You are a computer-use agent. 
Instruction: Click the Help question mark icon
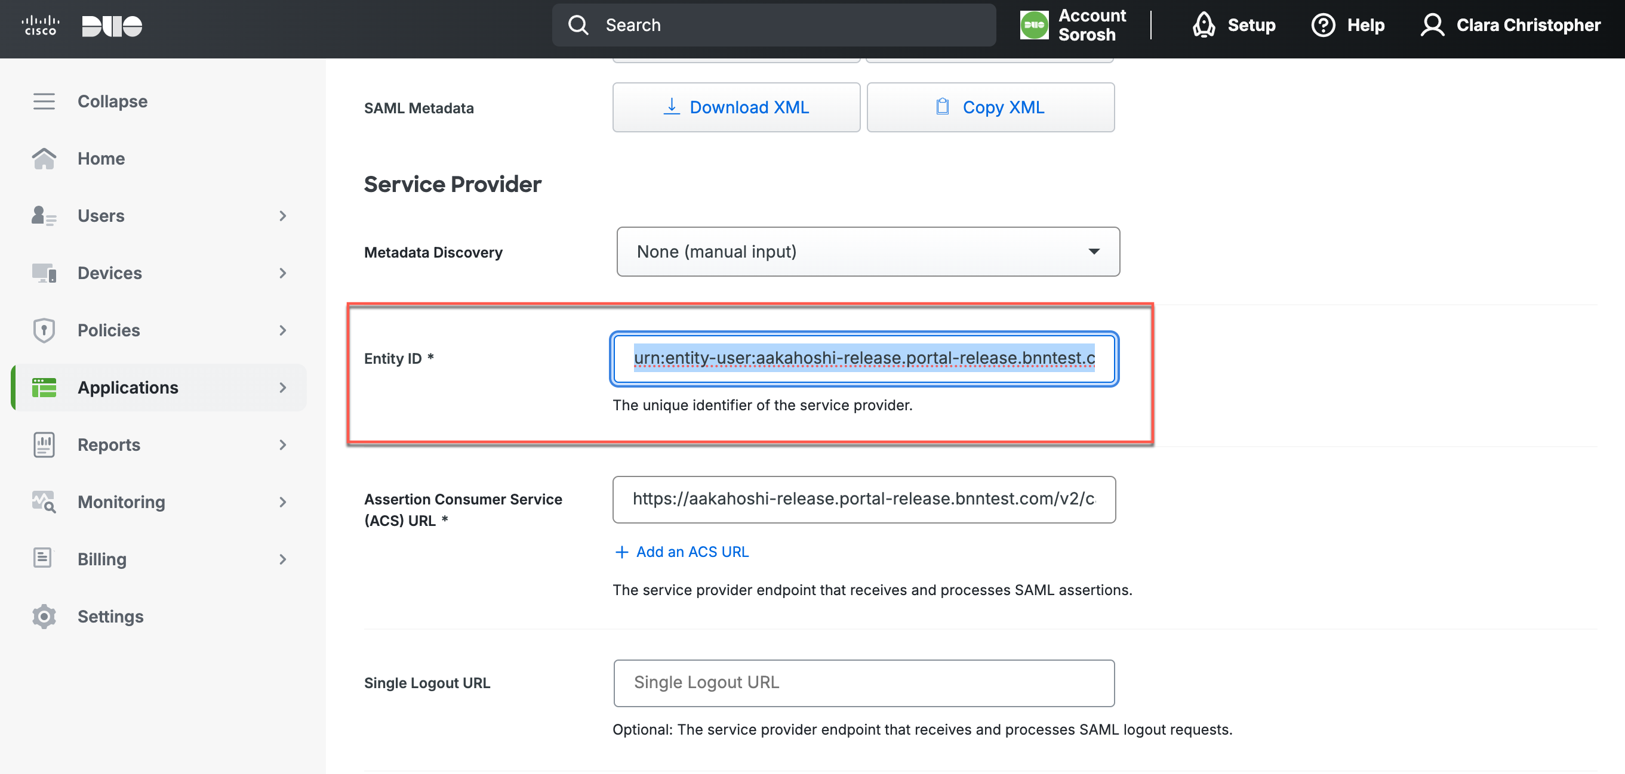(x=1323, y=25)
